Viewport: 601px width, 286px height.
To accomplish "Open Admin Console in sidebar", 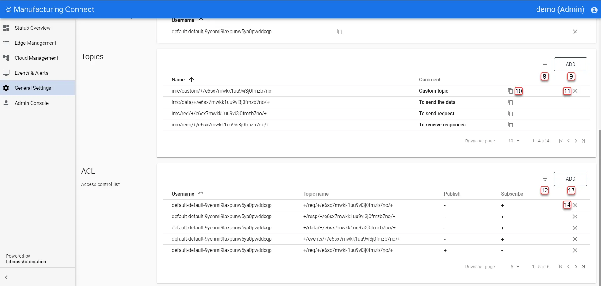I will 38,103.
